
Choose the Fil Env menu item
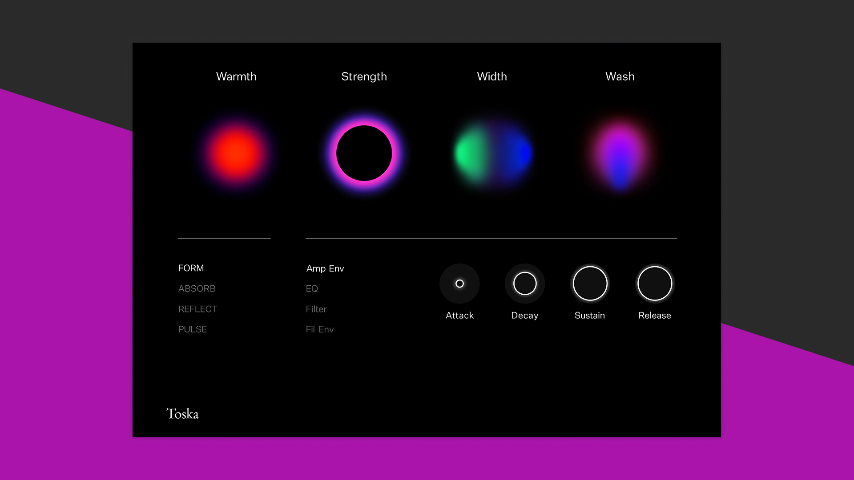pyautogui.click(x=320, y=330)
